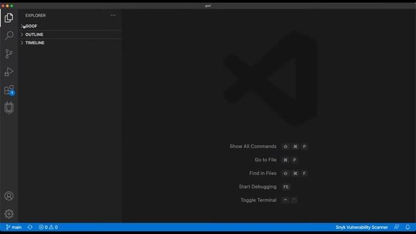This screenshot has width=416, height=234.
Task: Click Snyk Vulnerability Scanner status item
Action: click(x=361, y=227)
